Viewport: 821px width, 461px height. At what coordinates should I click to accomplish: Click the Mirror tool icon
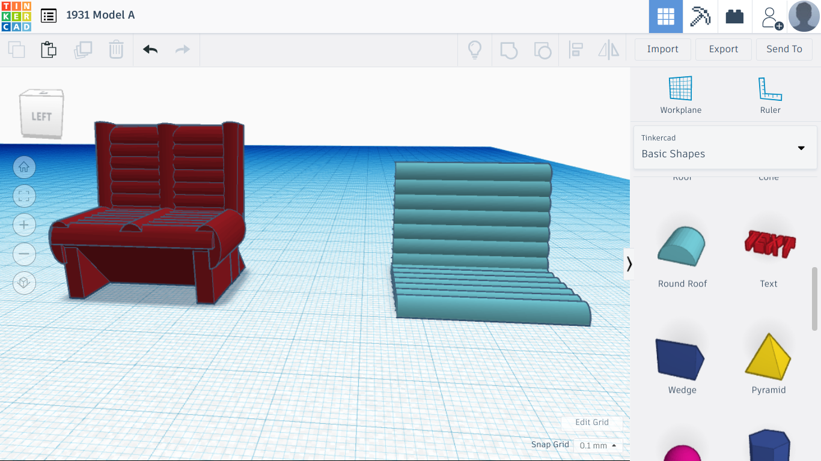coord(608,49)
